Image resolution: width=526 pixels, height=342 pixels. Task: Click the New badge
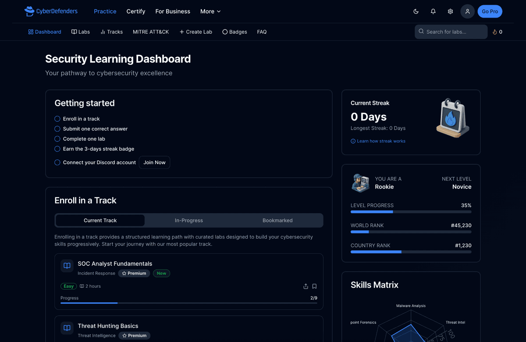tap(161, 273)
